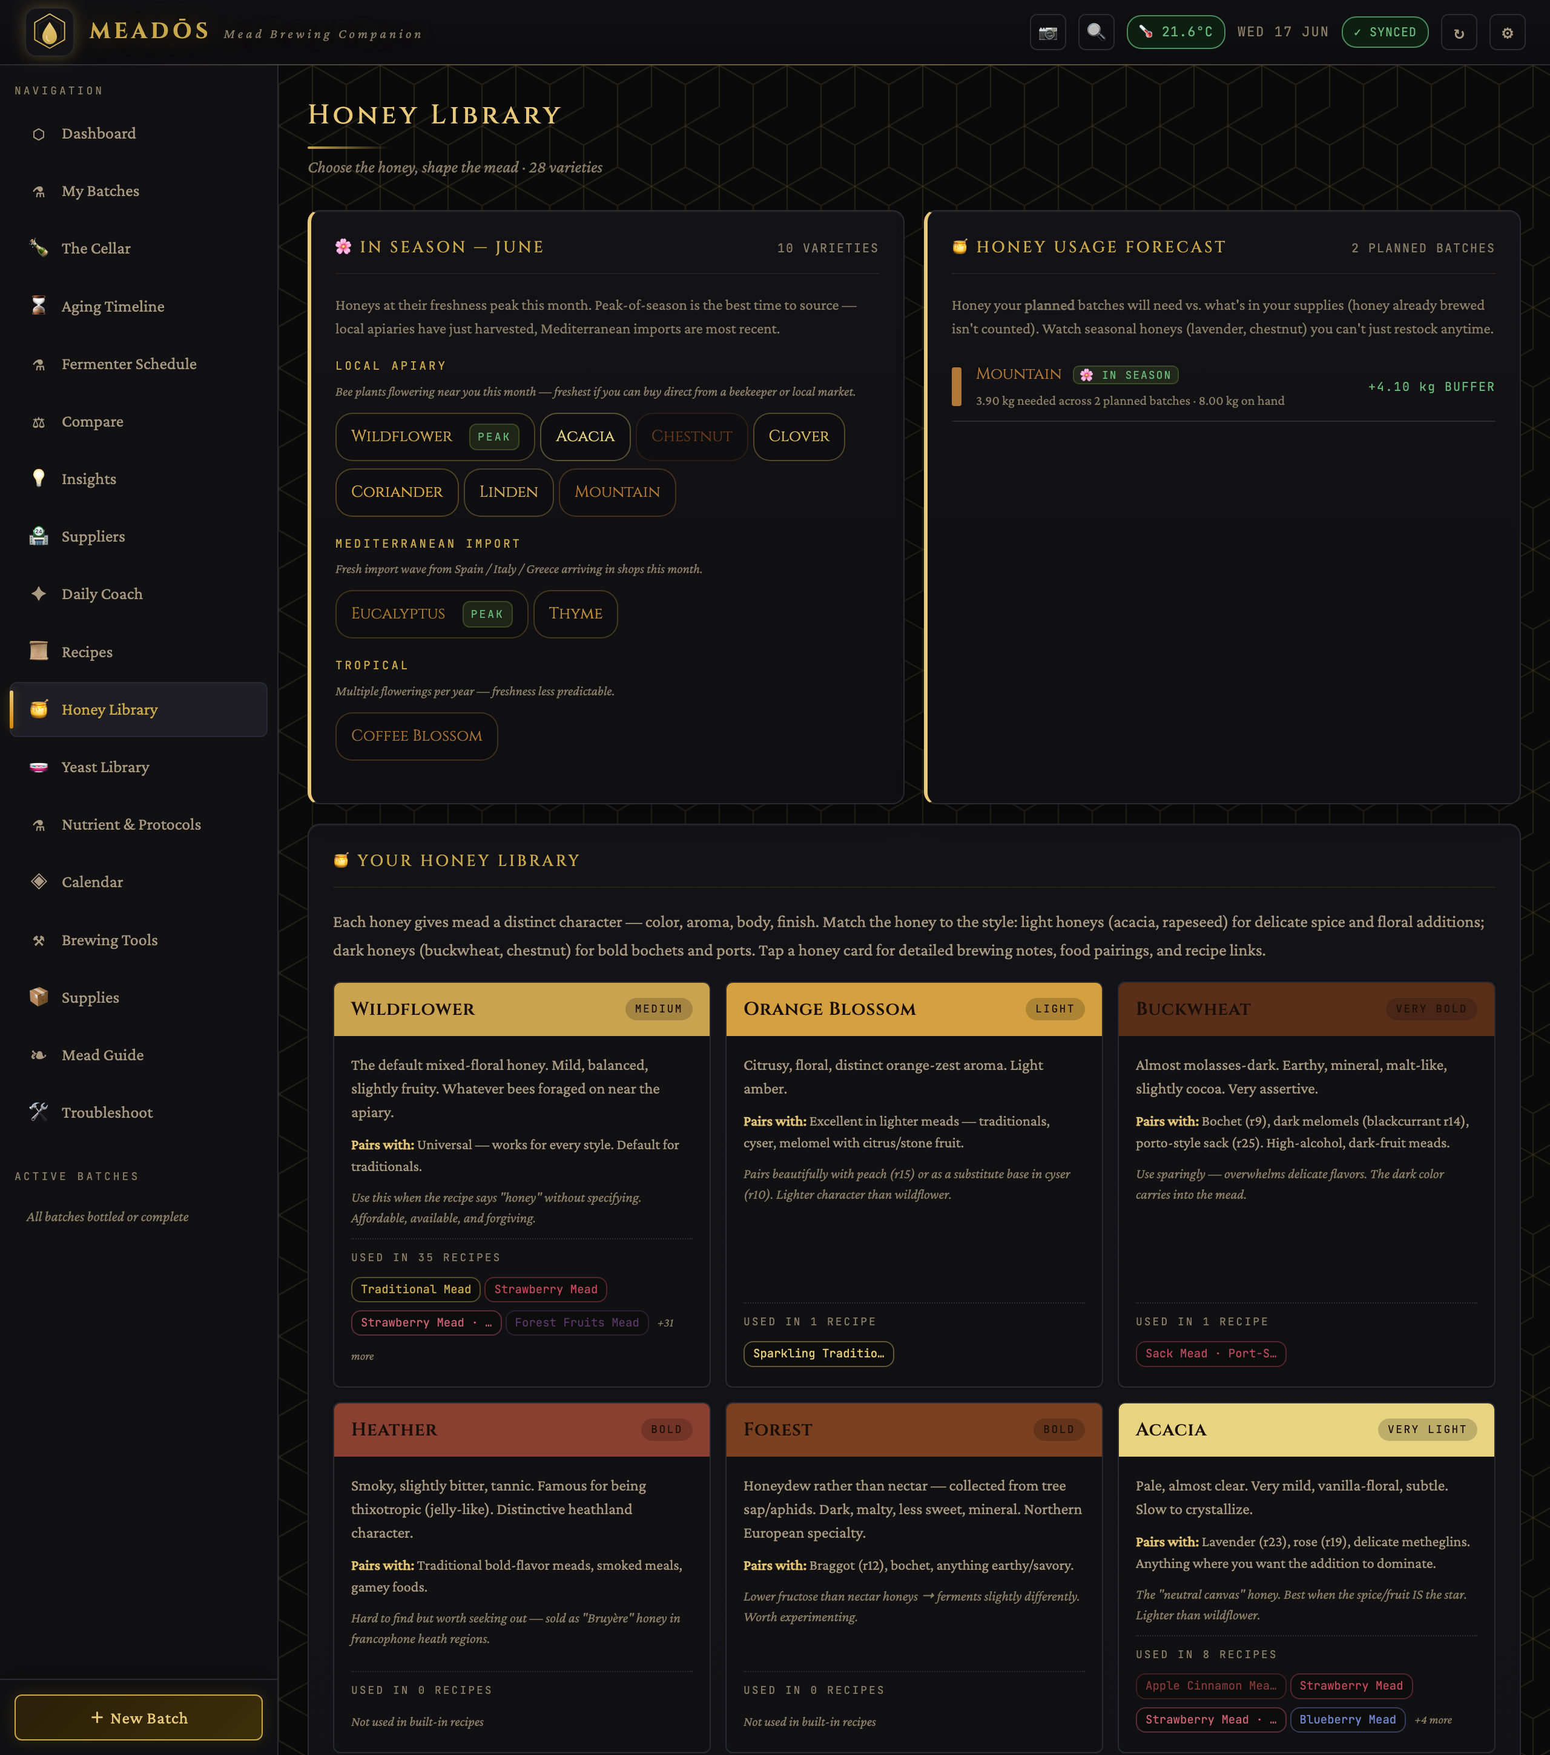Open the Orange Blossom card header
This screenshot has height=1755, width=1550.
point(913,1009)
